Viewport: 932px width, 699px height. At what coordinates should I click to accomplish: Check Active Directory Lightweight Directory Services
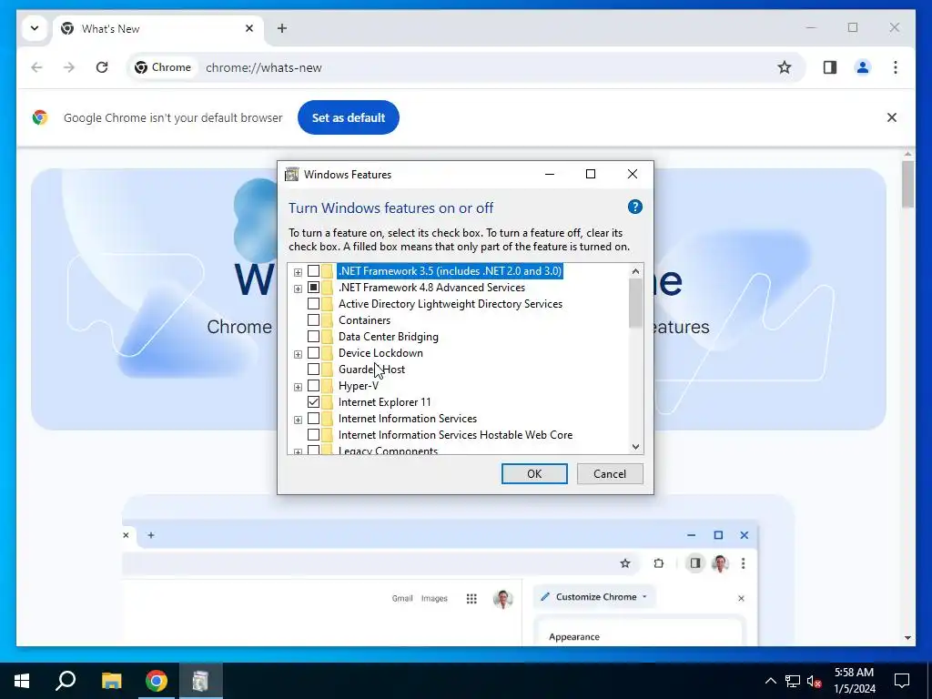pyautogui.click(x=313, y=304)
